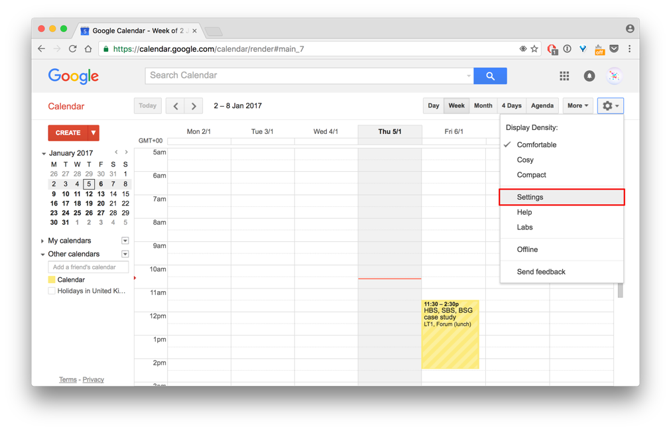The height and width of the screenshot is (431, 671).
Task: Click the secure padlock icon
Action: (x=105, y=49)
